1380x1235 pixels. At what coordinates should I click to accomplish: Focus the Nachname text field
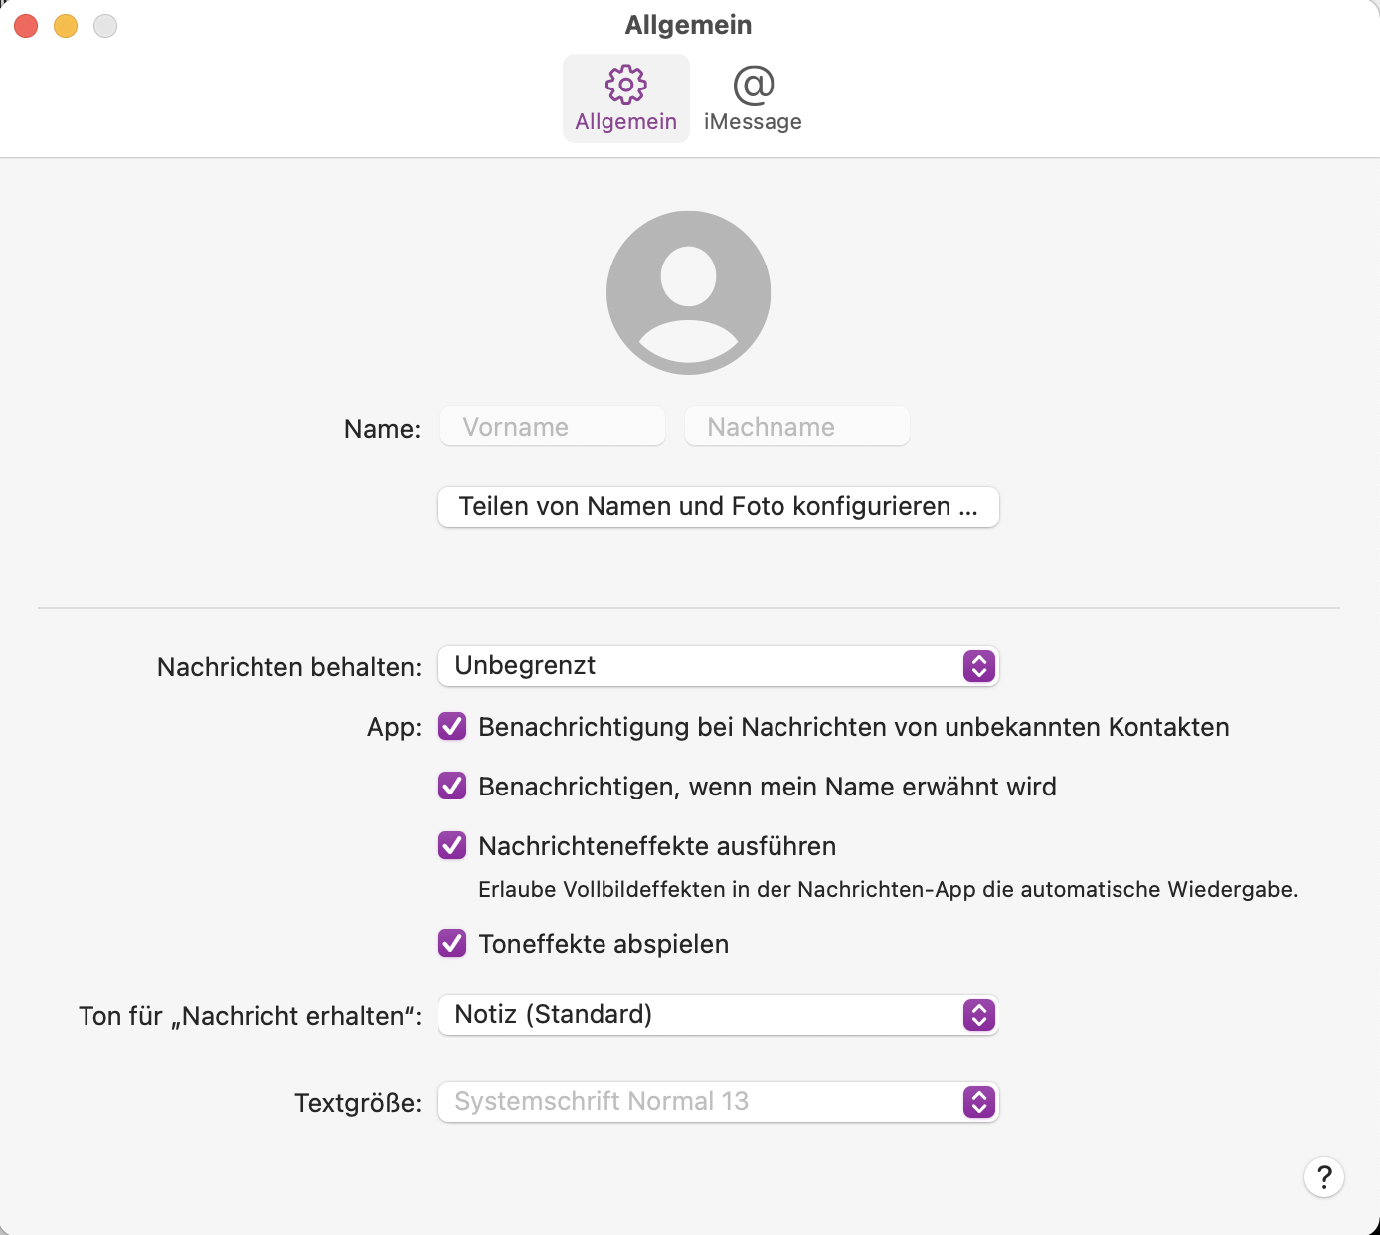796,427
